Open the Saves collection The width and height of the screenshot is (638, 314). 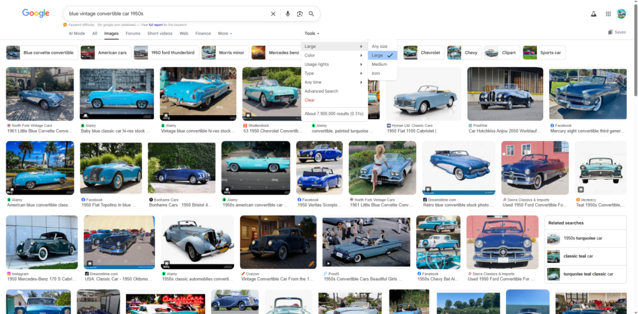click(x=617, y=32)
